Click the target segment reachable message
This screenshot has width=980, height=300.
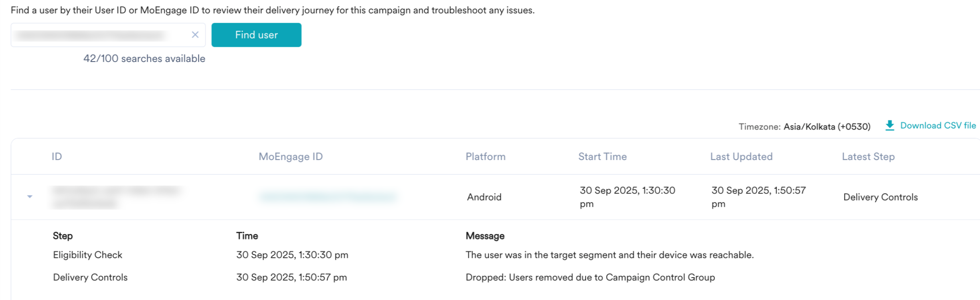tap(609, 255)
